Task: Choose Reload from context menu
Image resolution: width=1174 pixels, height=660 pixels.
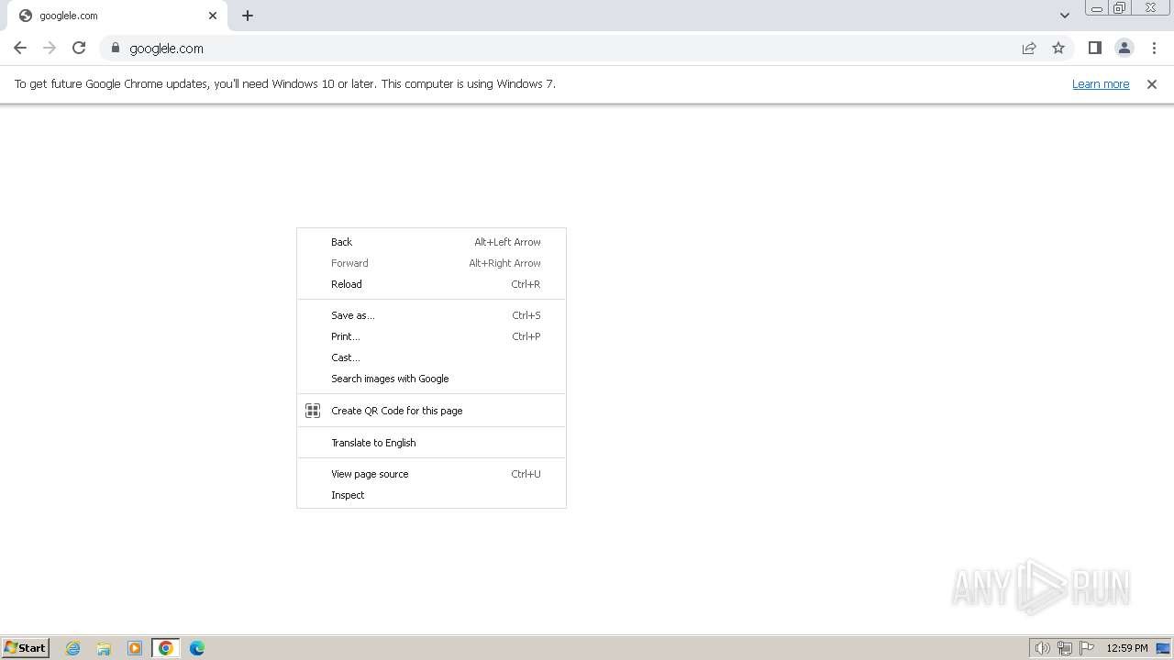Action: [x=431, y=284]
